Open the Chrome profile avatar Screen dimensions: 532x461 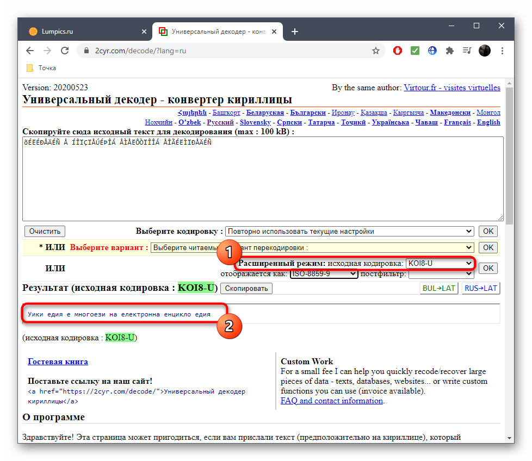pyautogui.click(x=484, y=51)
